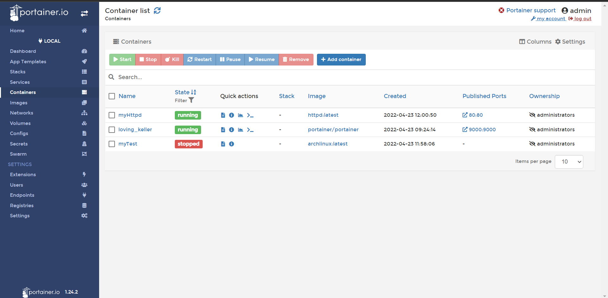Click the admin user avatar icon

tap(565, 11)
